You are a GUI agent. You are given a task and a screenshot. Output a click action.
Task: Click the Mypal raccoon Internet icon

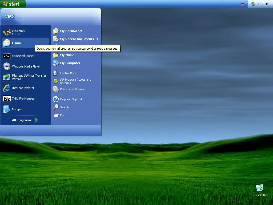7,32
